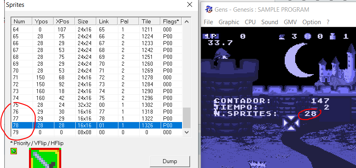Click the large sword sprite preview thumbnail
356x168 pixels.
point(45,158)
